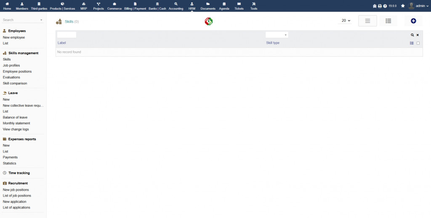Viewport: 431px width, 218px height.
Task: Open the 20 rows-per-page dropdown
Action: (x=345, y=21)
